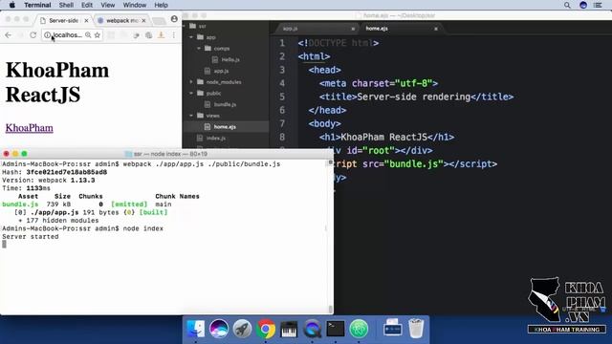Click the Chrome profile avatar icon
The image size is (612, 344).
(x=174, y=19)
